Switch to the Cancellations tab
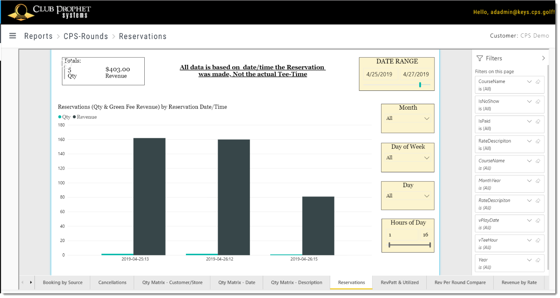Image resolution: width=560 pixels, height=298 pixels. point(112,282)
